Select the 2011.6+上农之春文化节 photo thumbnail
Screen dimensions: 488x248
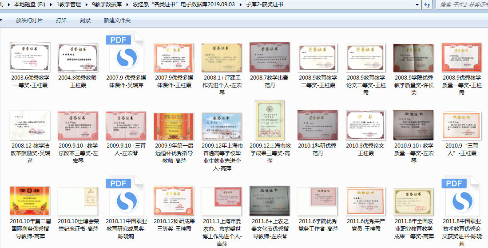tap(266, 201)
